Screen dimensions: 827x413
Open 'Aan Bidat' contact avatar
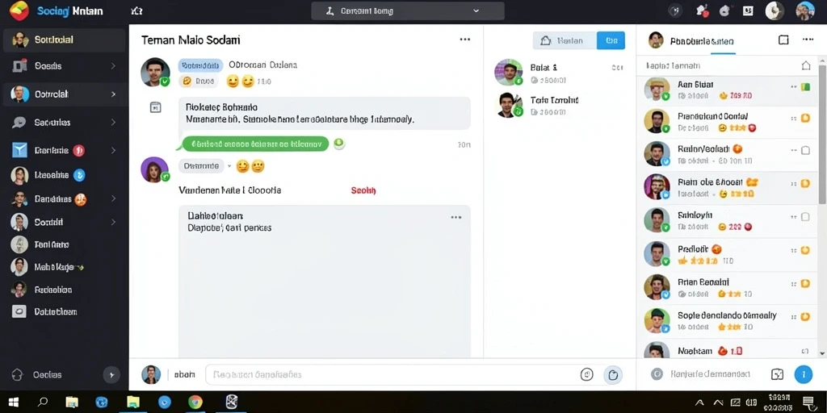click(x=657, y=89)
